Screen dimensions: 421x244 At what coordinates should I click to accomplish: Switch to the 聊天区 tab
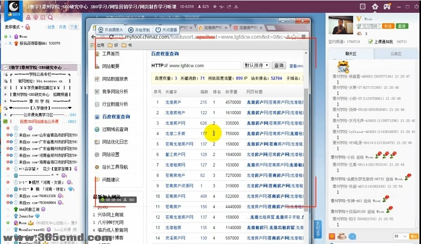point(351,53)
